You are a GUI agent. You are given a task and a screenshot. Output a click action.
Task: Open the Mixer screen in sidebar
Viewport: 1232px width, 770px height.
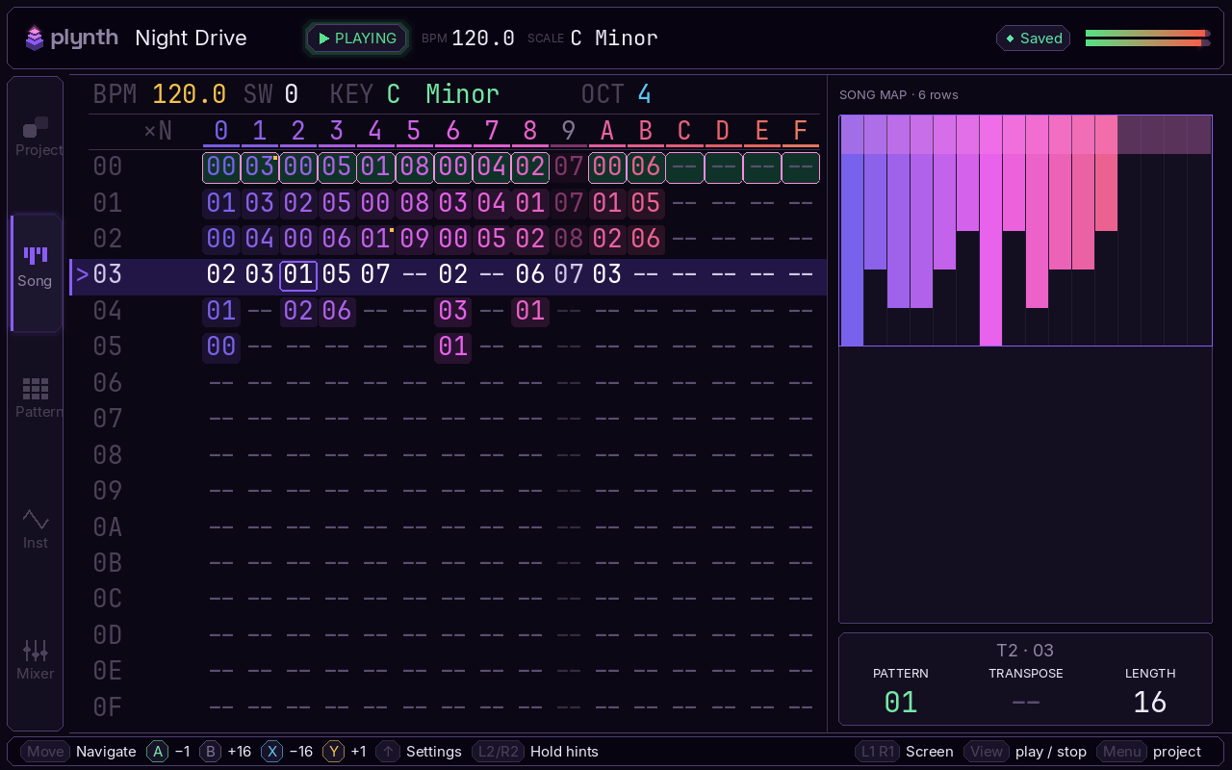click(x=37, y=659)
